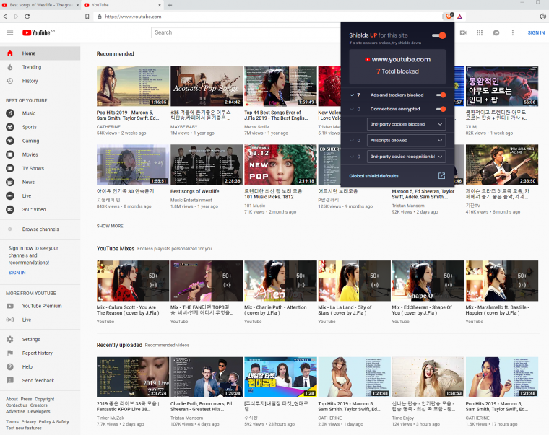Click the messages speech bubble icon
549x435 pixels.
point(496,32)
